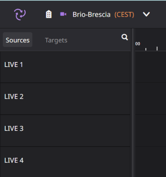Select the LIVE 2 source row

65,99
